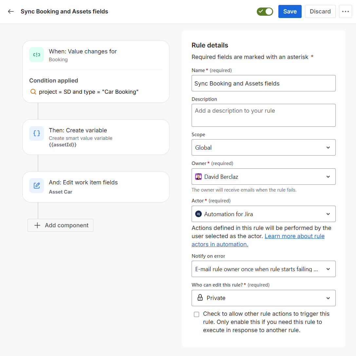Image resolution: width=356 pixels, height=356 pixels.
Task: Click the Discard button
Action: (320, 11)
